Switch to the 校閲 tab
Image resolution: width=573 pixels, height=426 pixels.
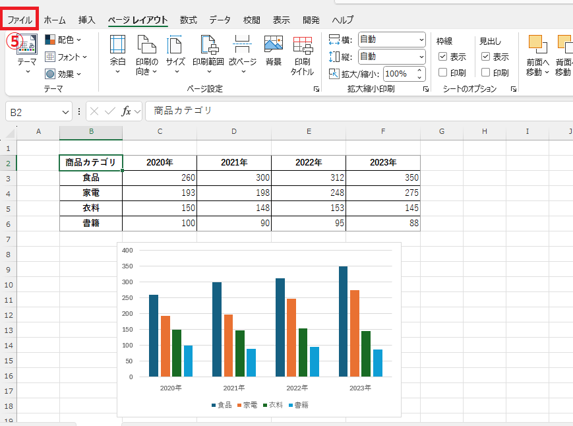(251, 20)
